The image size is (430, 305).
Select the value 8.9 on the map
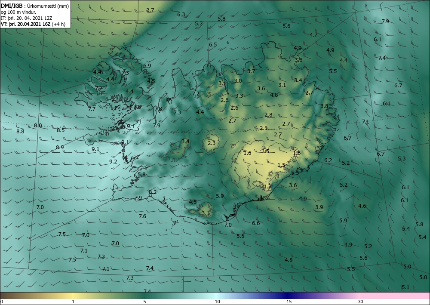click(60, 147)
